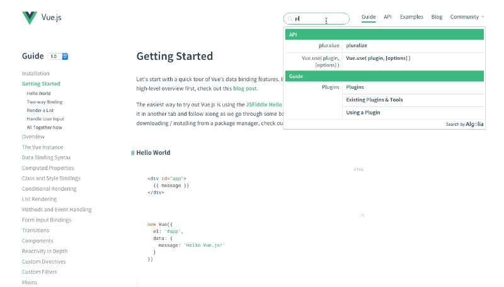The height and width of the screenshot is (287, 504).
Task: Open the JSFiddle Hello link
Action: click(264, 104)
